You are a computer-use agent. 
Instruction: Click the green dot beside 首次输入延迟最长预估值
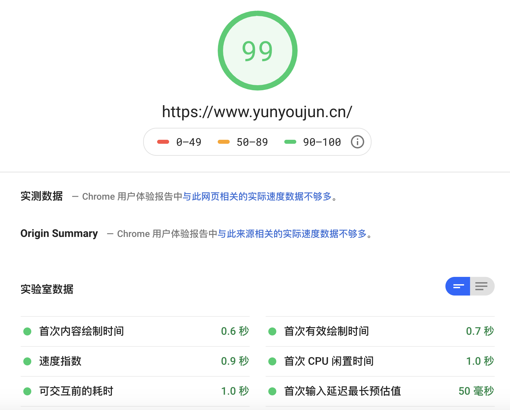tap(272, 391)
